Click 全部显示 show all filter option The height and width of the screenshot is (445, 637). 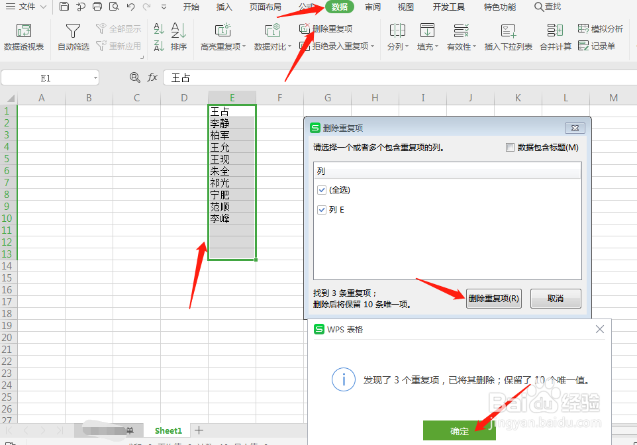tap(119, 29)
